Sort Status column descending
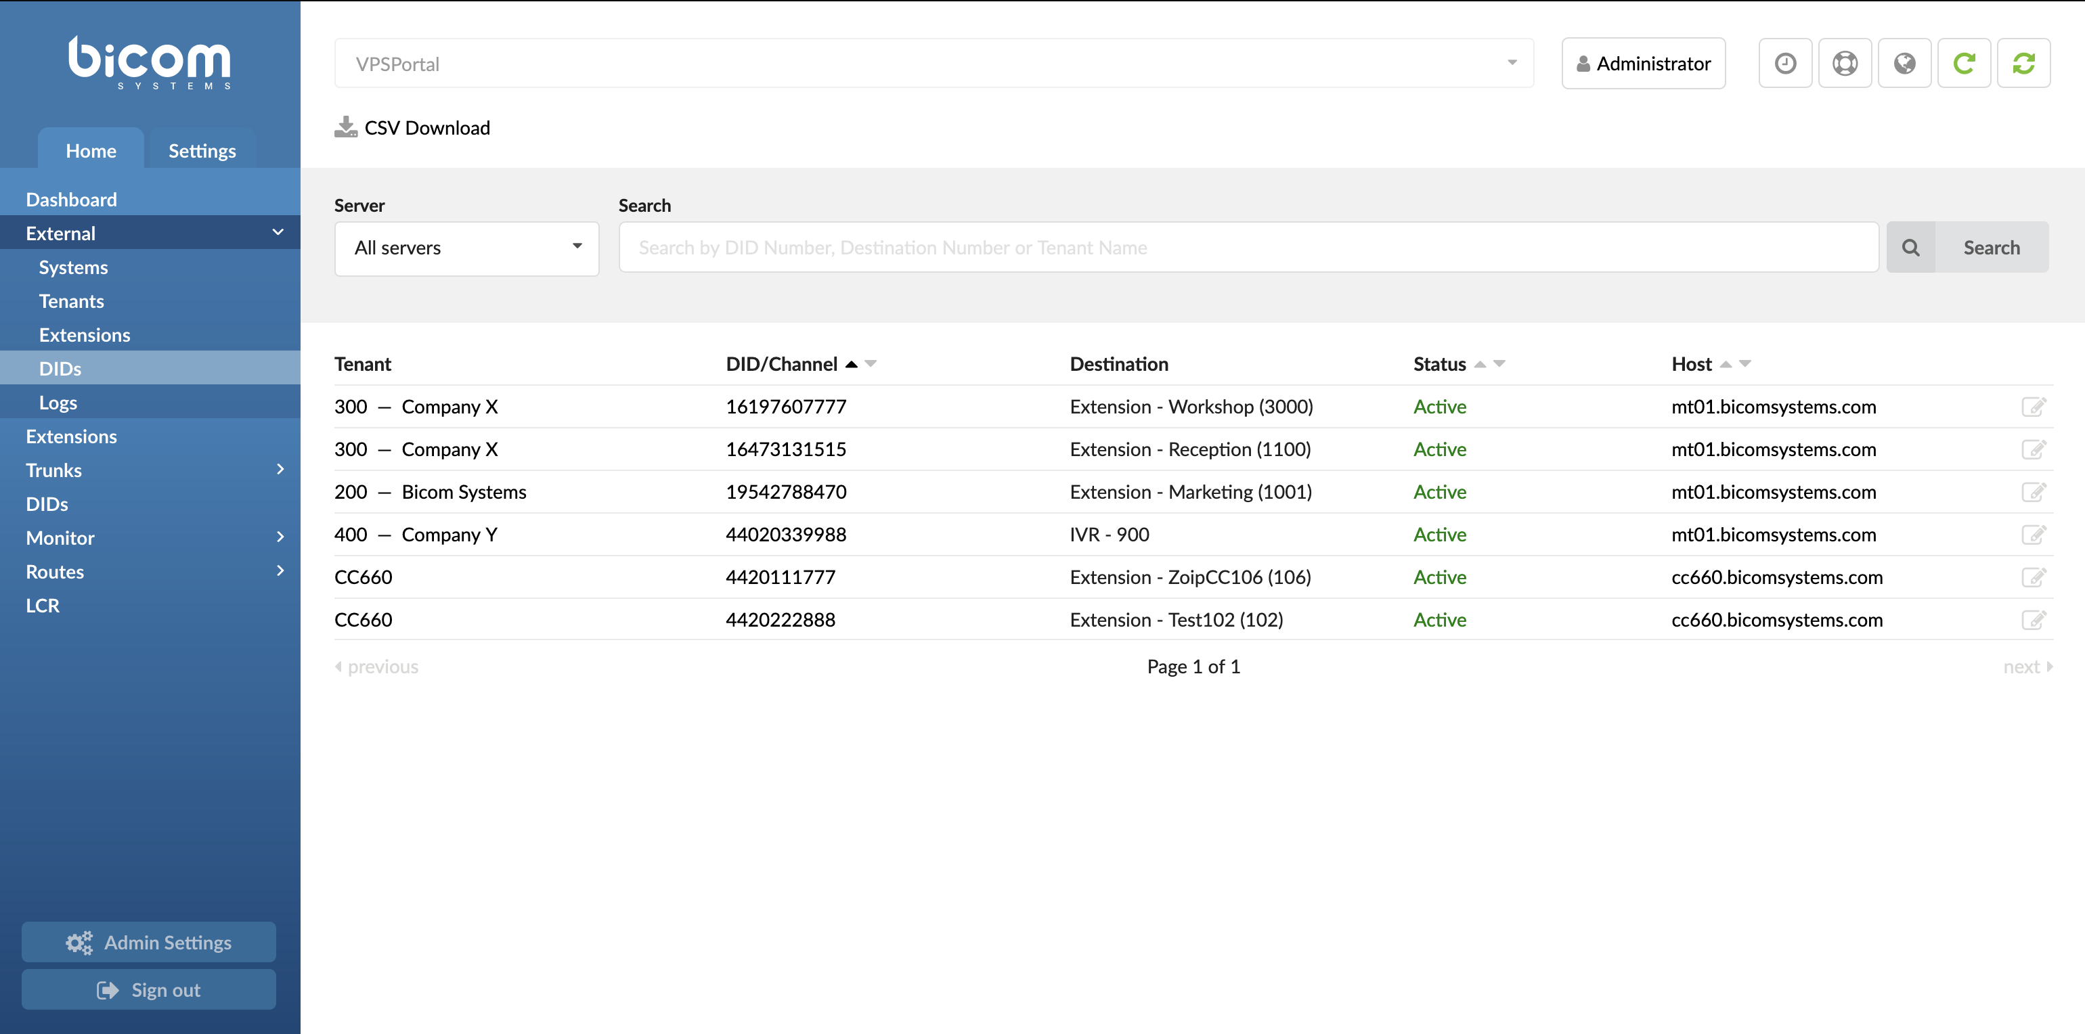 point(1499,364)
